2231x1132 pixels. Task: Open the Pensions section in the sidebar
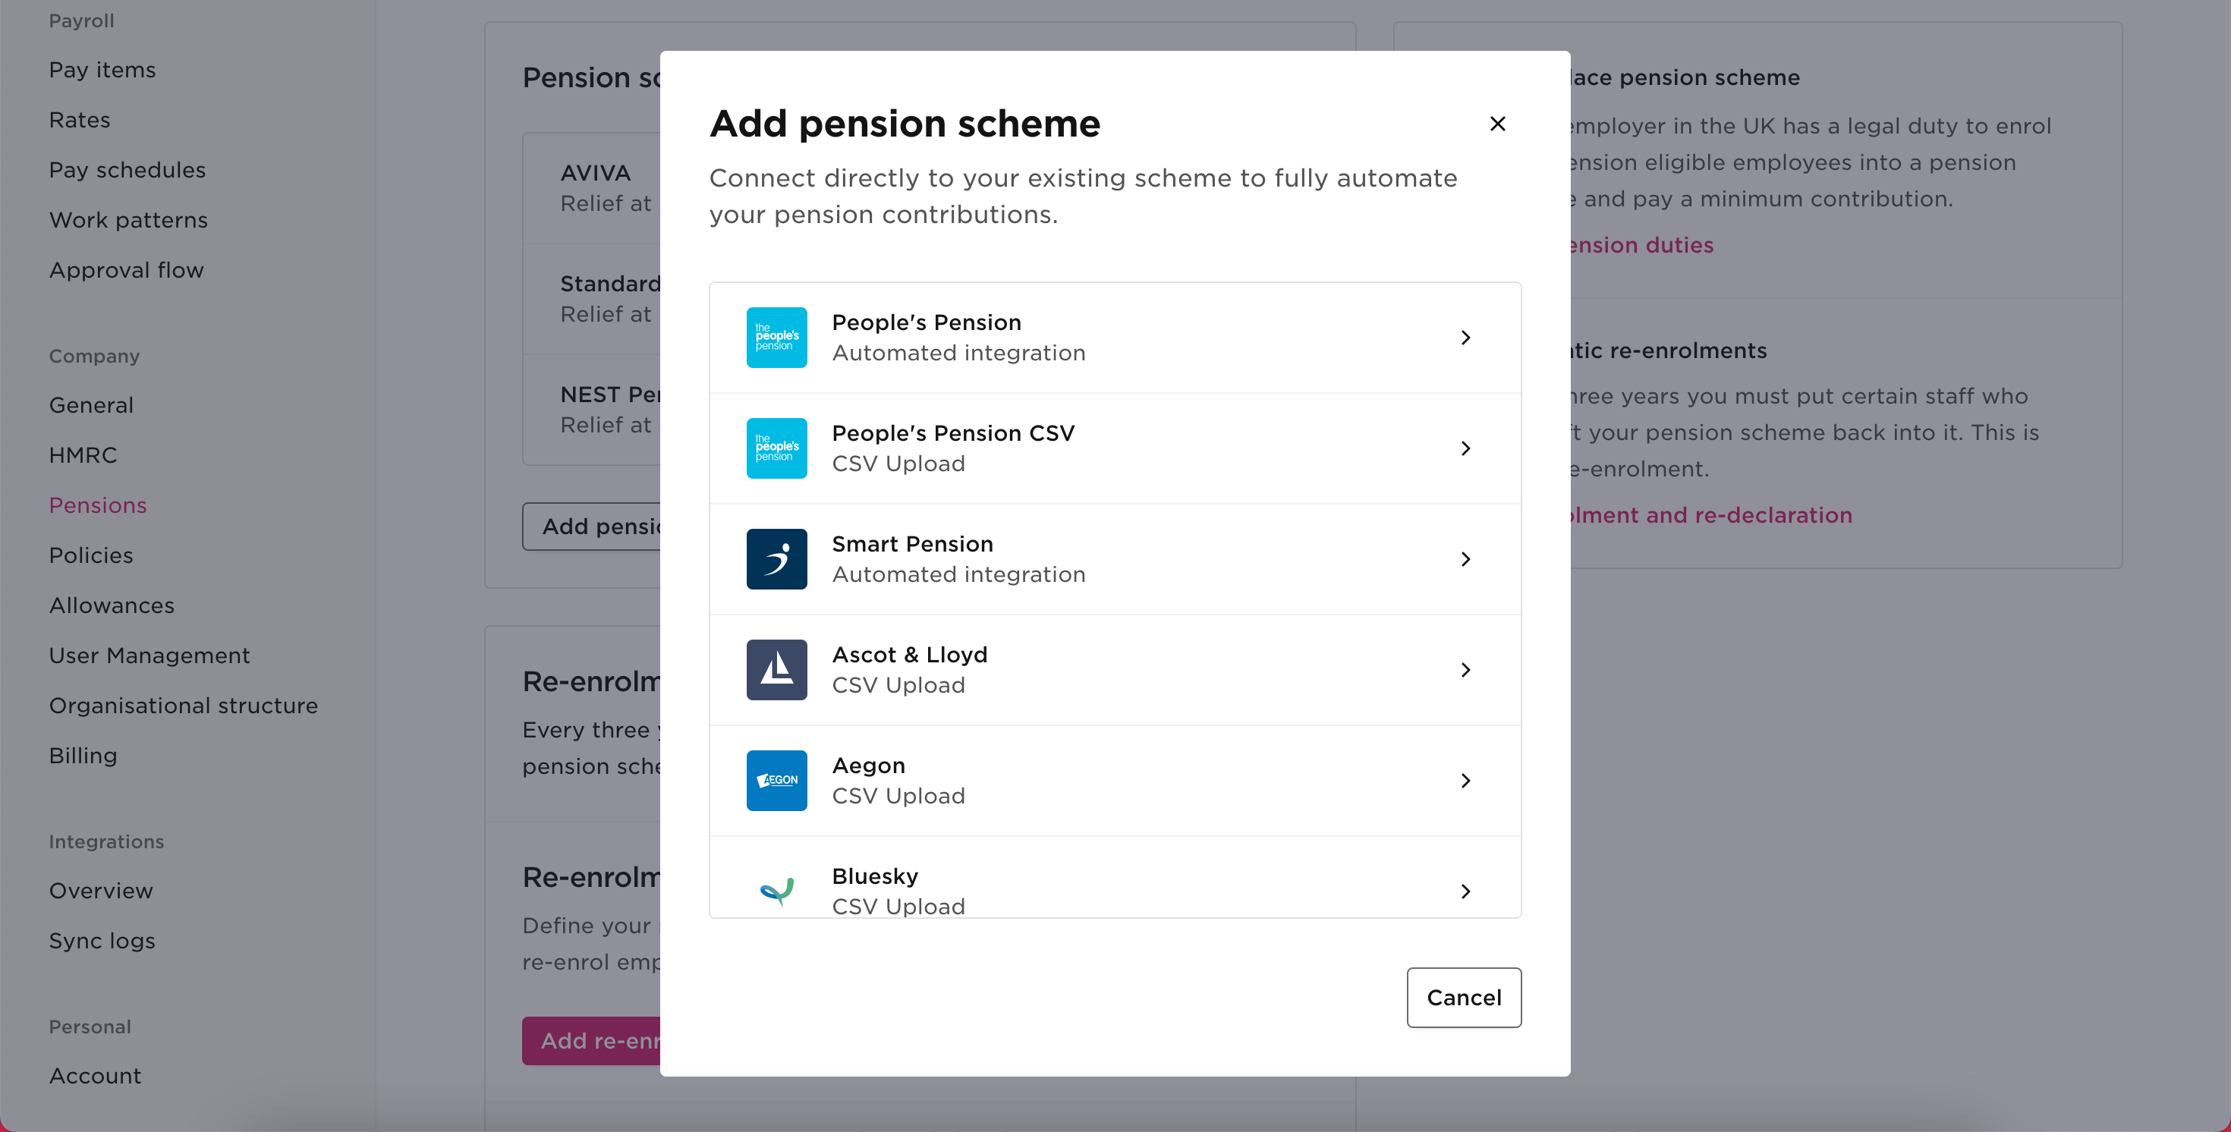(x=98, y=505)
